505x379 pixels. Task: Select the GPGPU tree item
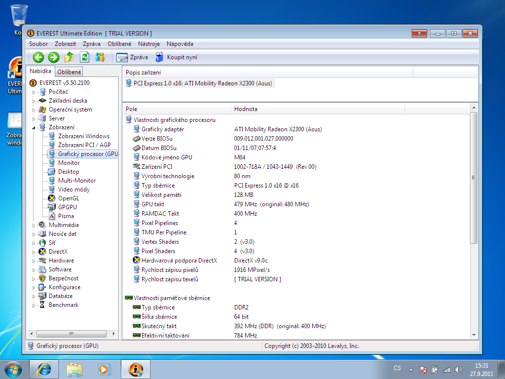point(67,207)
